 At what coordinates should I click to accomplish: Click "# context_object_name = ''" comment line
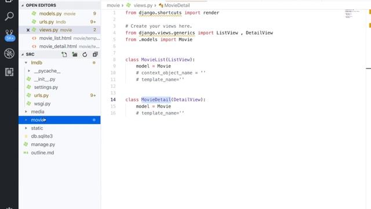[170, 73]
